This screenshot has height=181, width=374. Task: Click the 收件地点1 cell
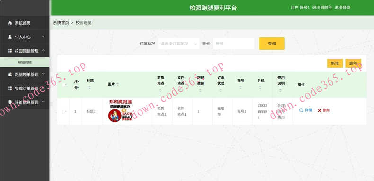182,111
